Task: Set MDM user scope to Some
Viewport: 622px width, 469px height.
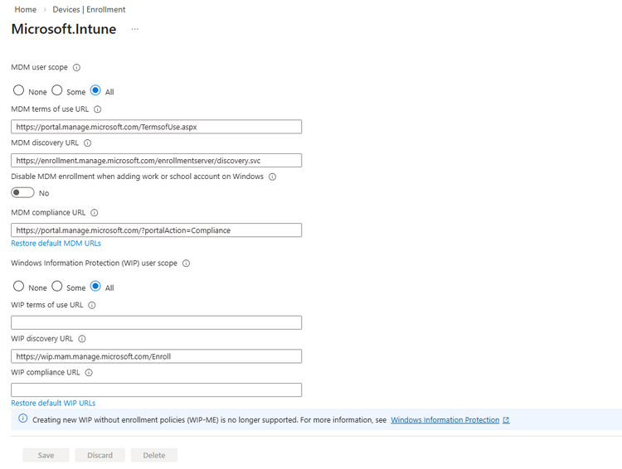Action: click(57, 90)
